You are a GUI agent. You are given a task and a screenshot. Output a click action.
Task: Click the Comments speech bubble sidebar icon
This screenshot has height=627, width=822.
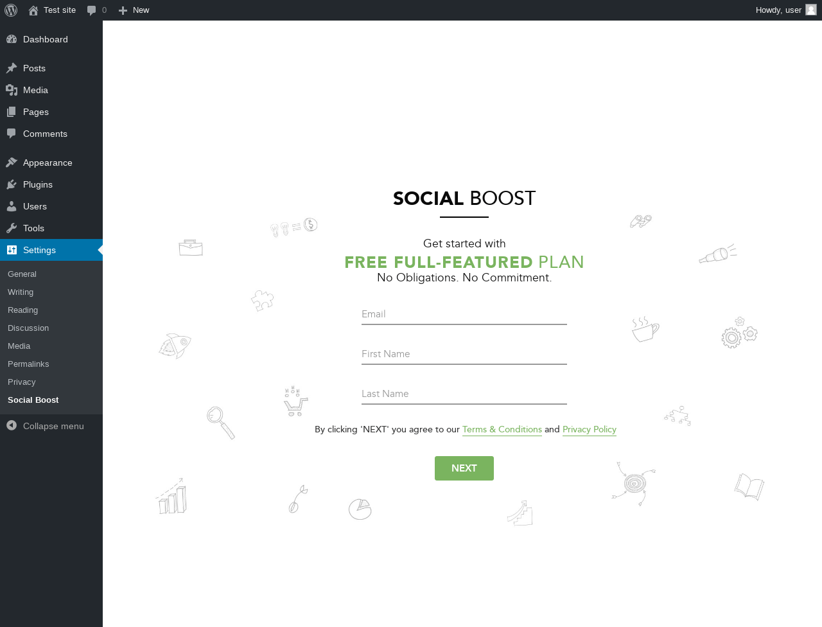(x=12, y=134)
